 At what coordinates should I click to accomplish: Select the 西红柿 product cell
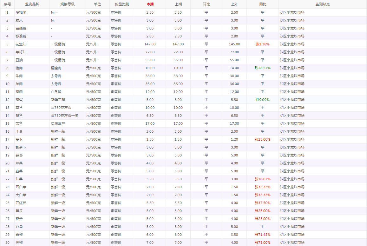(21, 203)
